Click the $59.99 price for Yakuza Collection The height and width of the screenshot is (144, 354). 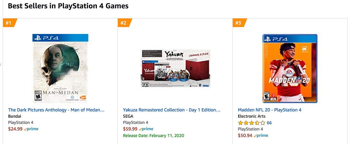click(x=130, y=129)
